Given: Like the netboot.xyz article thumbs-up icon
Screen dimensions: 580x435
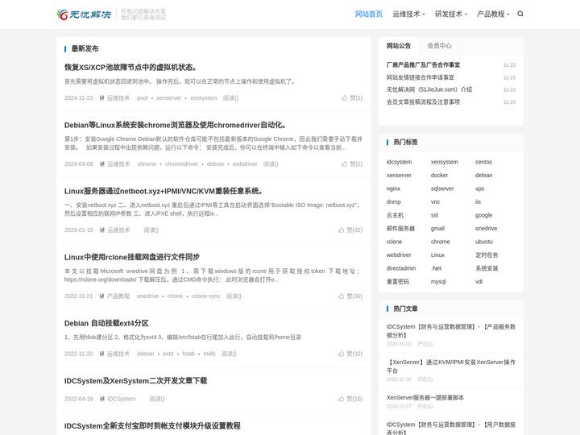Looking at the screenshot, I should point(341,230).
